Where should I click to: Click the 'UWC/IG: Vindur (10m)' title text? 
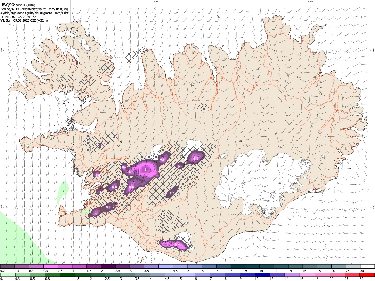click(18, 5)
